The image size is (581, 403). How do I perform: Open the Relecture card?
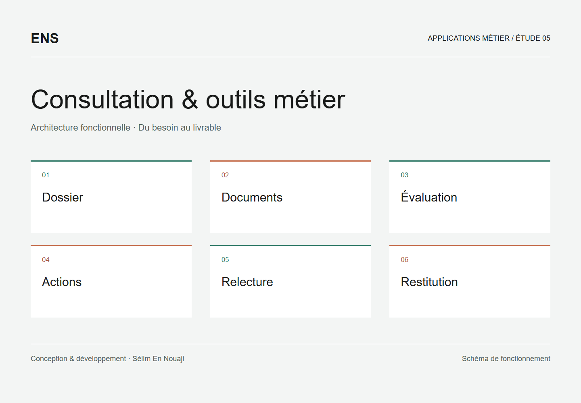tap(290, 281)
